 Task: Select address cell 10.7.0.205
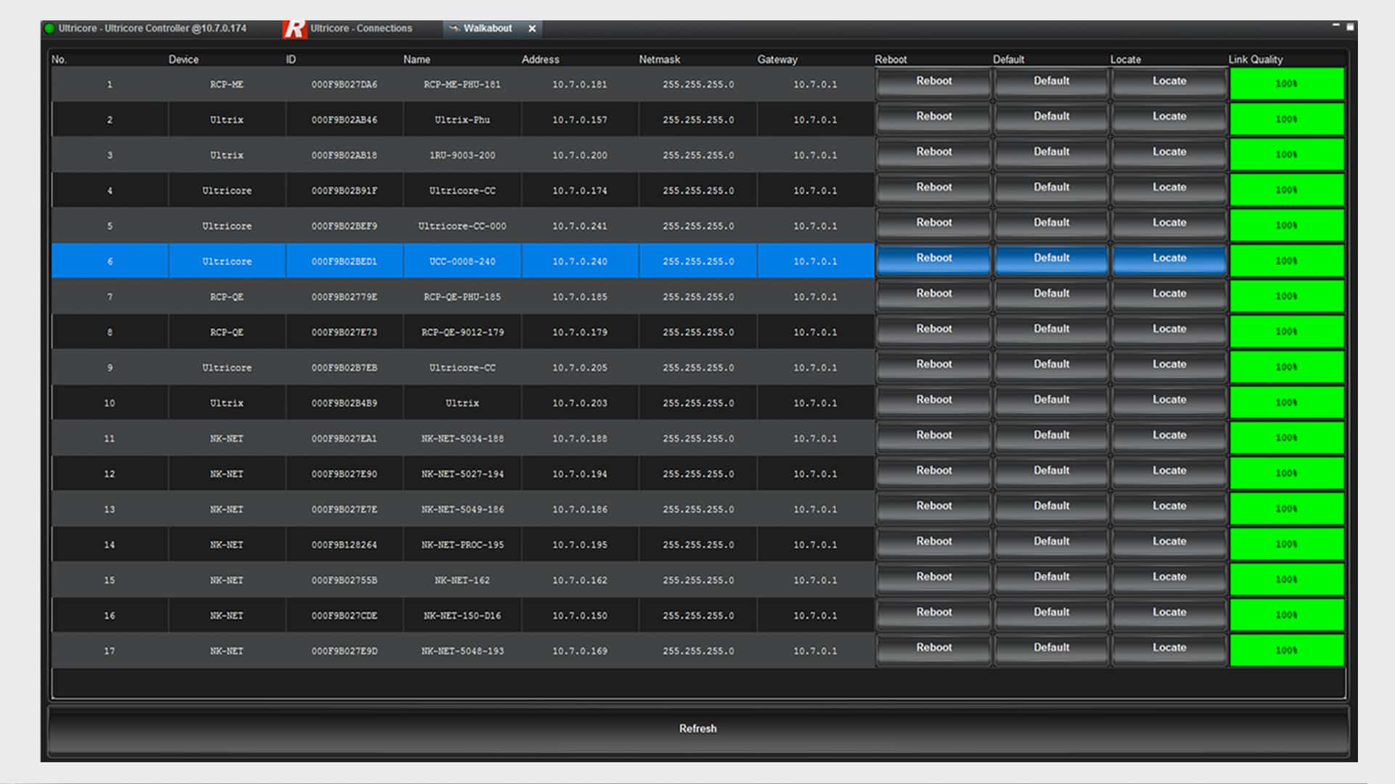580,368
